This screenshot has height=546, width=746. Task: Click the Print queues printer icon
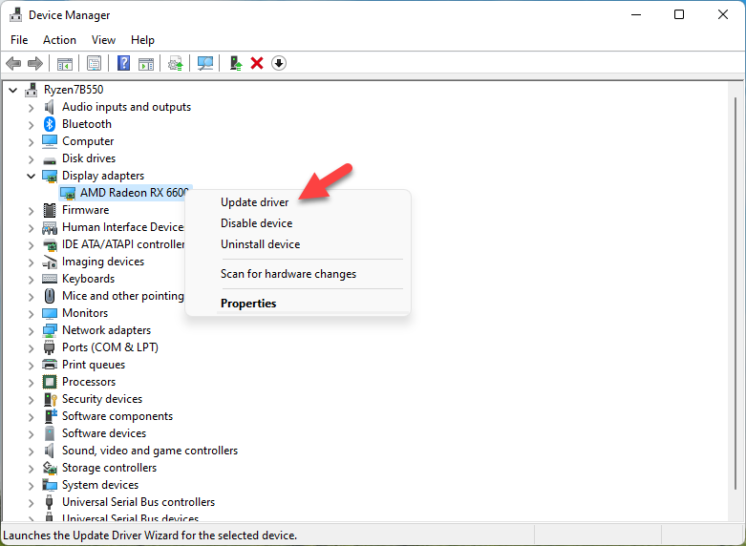tap(50, 365)
